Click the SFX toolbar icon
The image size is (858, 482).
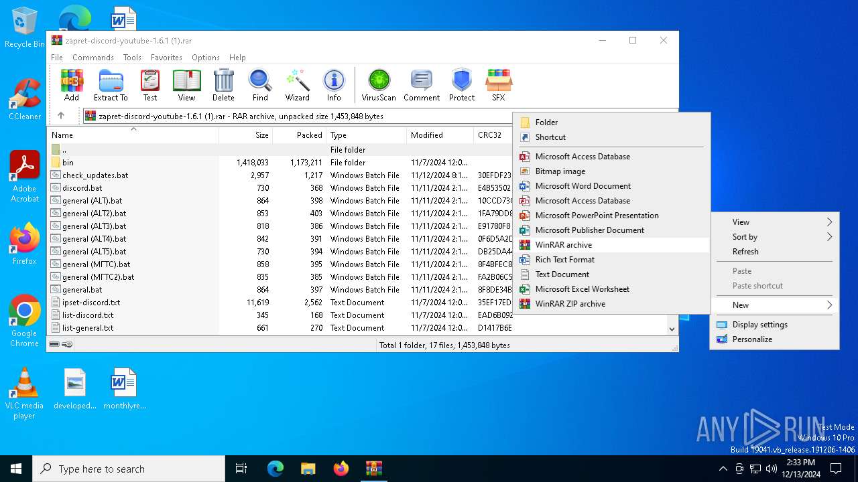pos(499,85)
